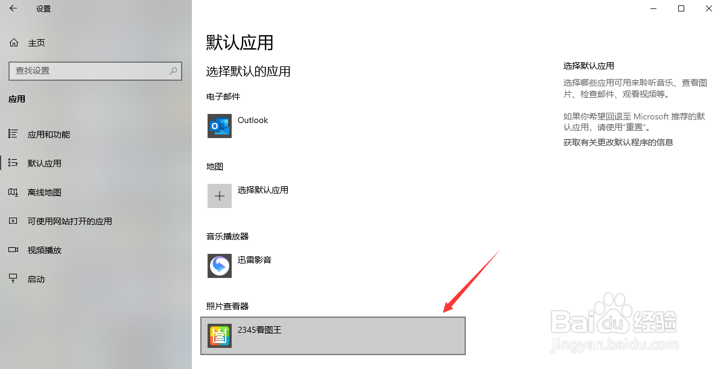The height and width of the screenshot is (369, 718).
Task: Click the 视频播放 camera icon in sidebar
Action: point(13,250)
